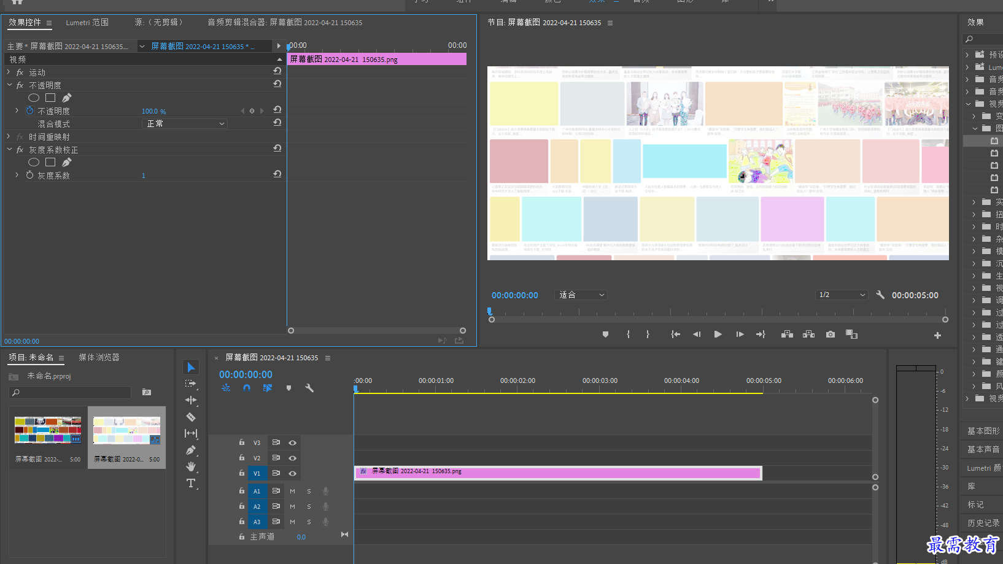This screenshot has width=1003, height=564.
Task: Collapse the 不透明度 effect
Action: coord(9,85)
